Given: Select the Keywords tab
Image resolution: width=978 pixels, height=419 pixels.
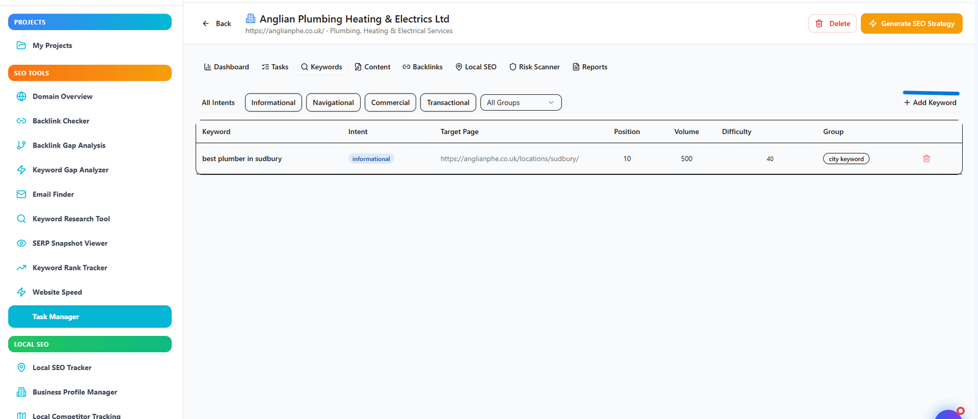Looking at the screenshot, I should pos(322,67).
